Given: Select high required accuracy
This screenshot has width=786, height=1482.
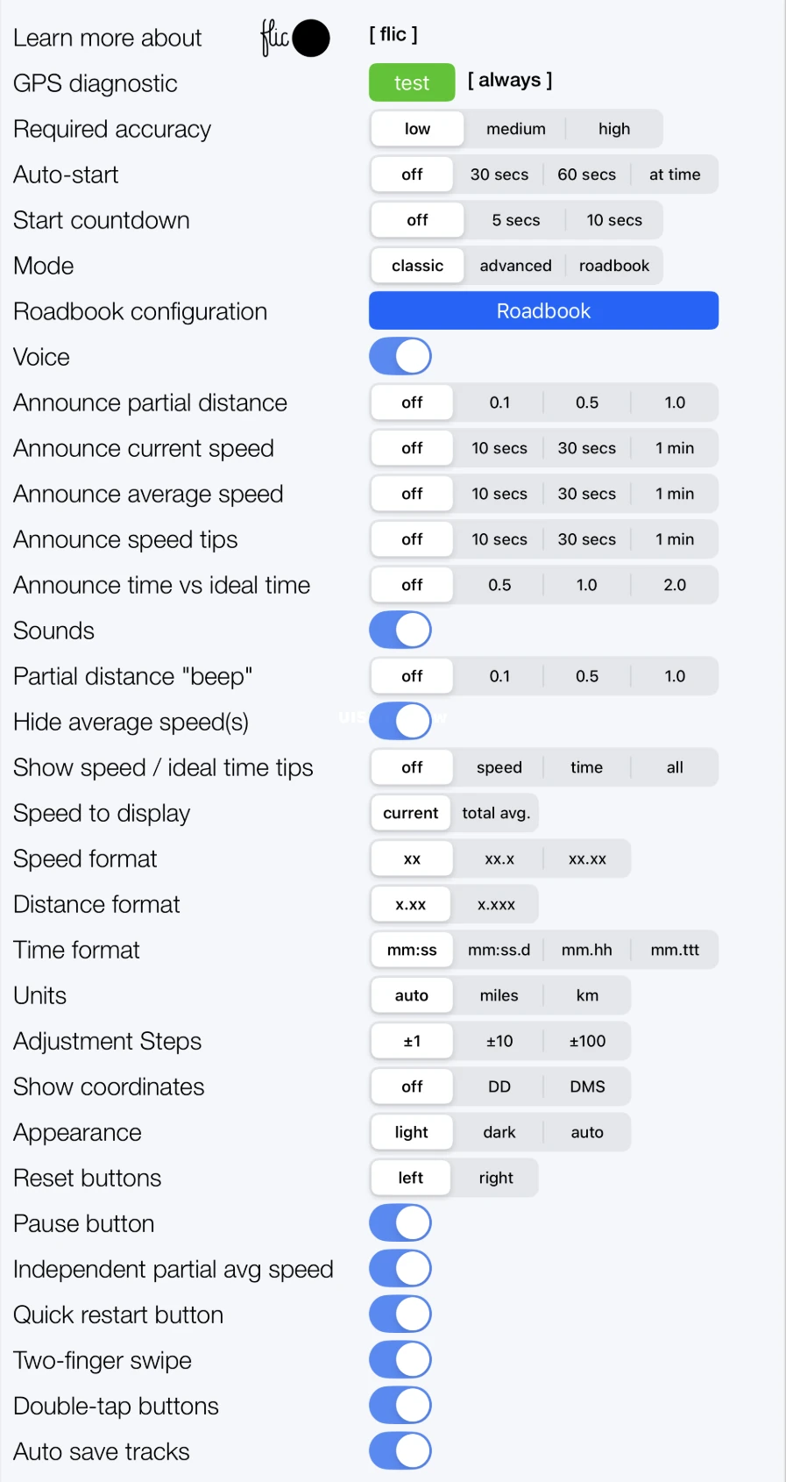Looking at the screenshot, I should [x=613, y=128].
